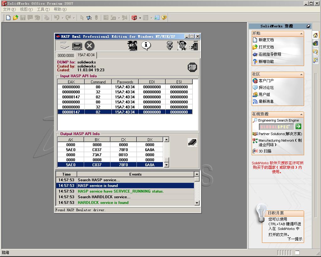This screenshot has width=321, height=257.
Task: Click the EXIT running man icon
Action: point(194,45)
